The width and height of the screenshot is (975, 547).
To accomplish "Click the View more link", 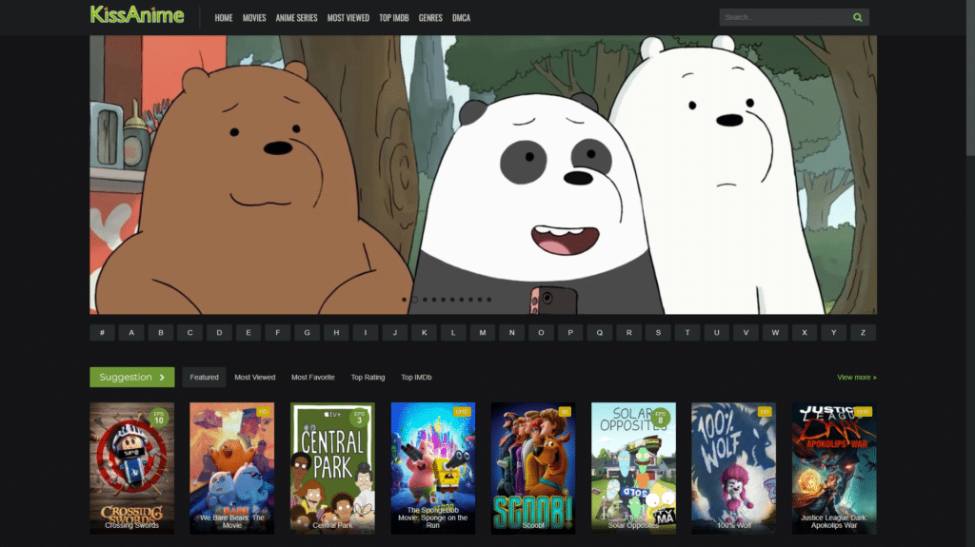I will pos(856,378).
